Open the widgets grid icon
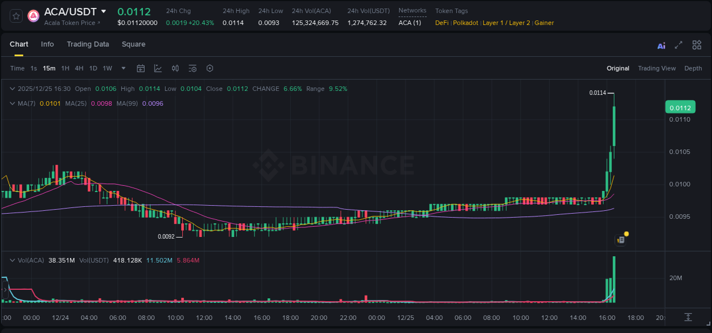This screenshot has height=333, width=712. pos(697,45)
